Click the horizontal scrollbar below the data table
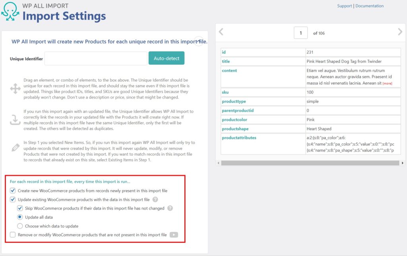Screen dimensions: 407x256 pos(310,163)
